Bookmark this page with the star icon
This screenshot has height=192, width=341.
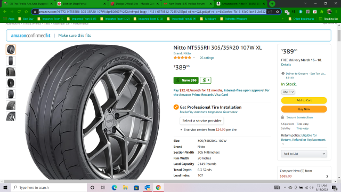tap(277, 12)
